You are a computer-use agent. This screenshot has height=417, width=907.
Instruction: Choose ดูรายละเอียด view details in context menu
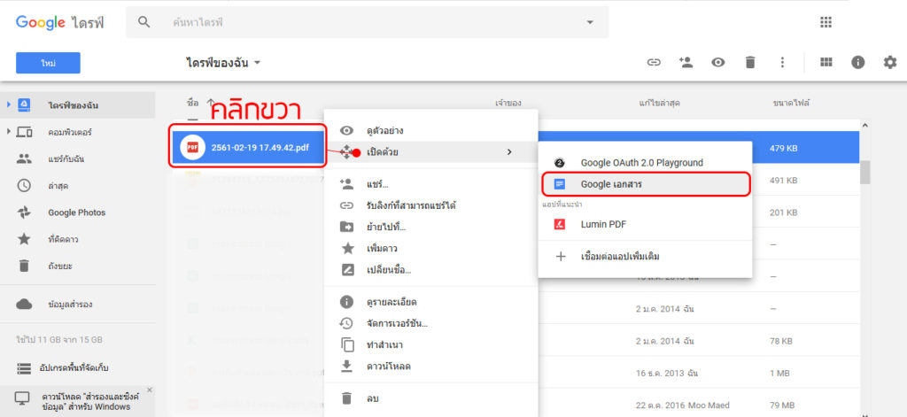431,302
